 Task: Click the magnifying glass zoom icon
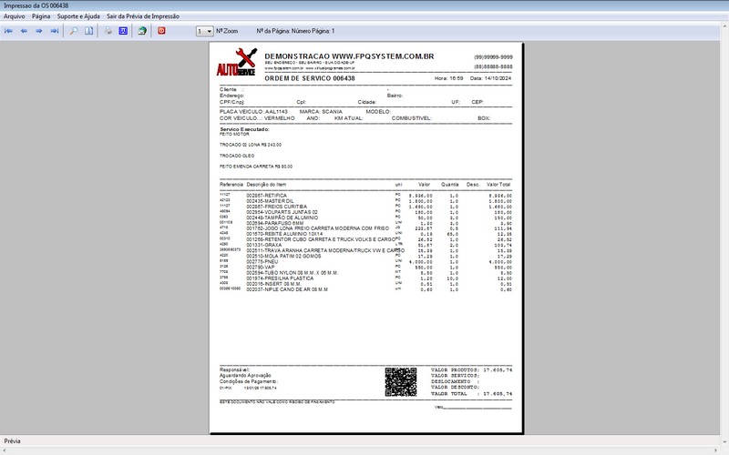tap(74, 31)
